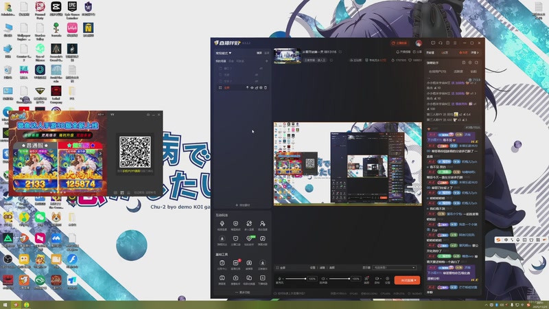Pin the full-screen source with the pin icon
549x309 pixels.
click(247, 88)
